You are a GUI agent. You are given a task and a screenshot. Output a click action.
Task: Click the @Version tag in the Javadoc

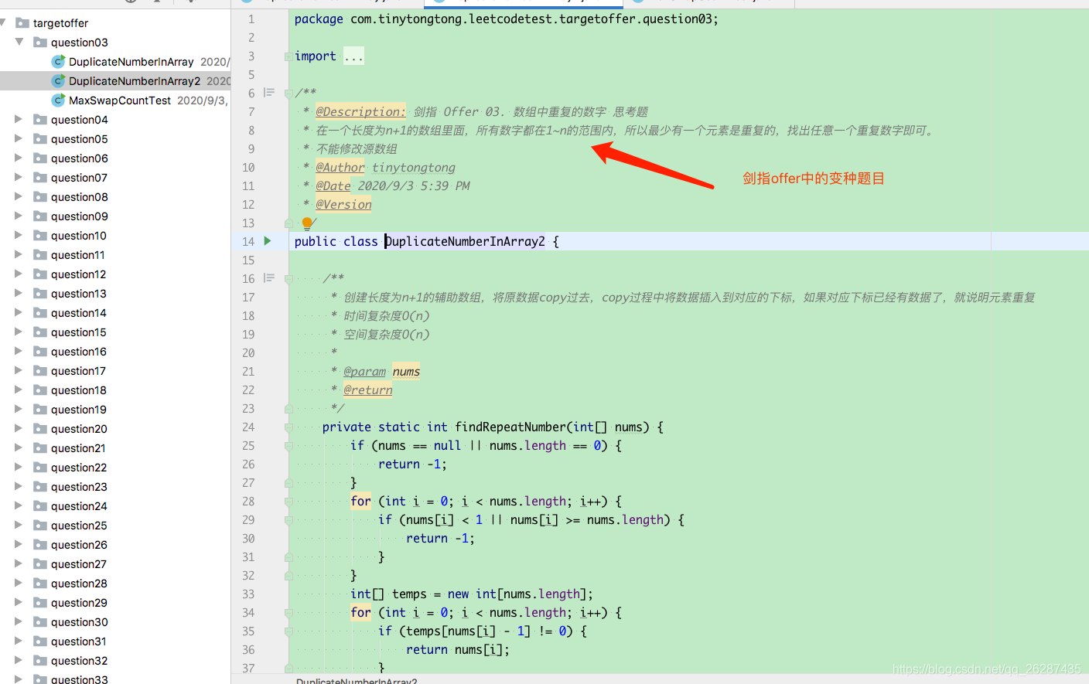pyautogui.click(x=343, y=205)
